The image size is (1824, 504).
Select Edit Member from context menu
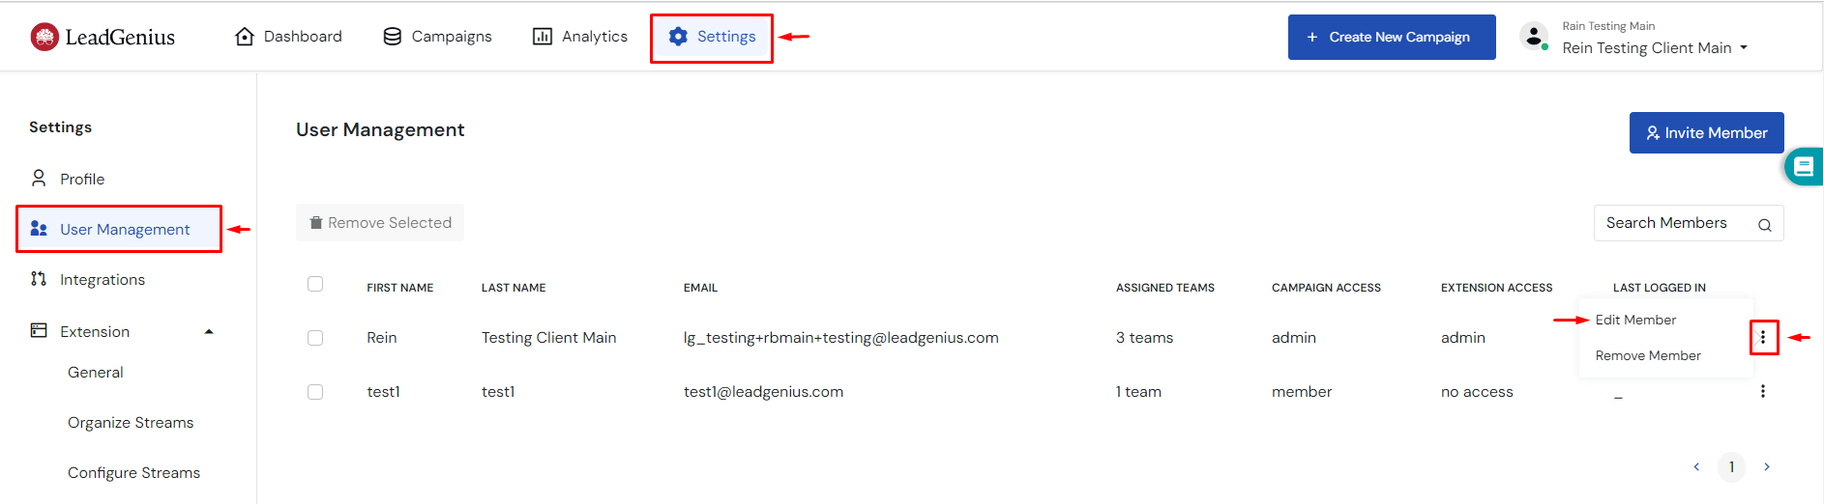(x=1635, y=320)
